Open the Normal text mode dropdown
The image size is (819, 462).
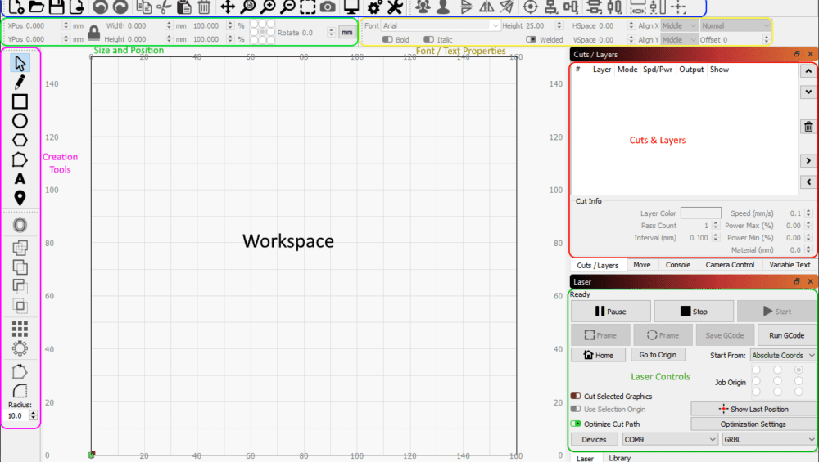coord(735,25)
